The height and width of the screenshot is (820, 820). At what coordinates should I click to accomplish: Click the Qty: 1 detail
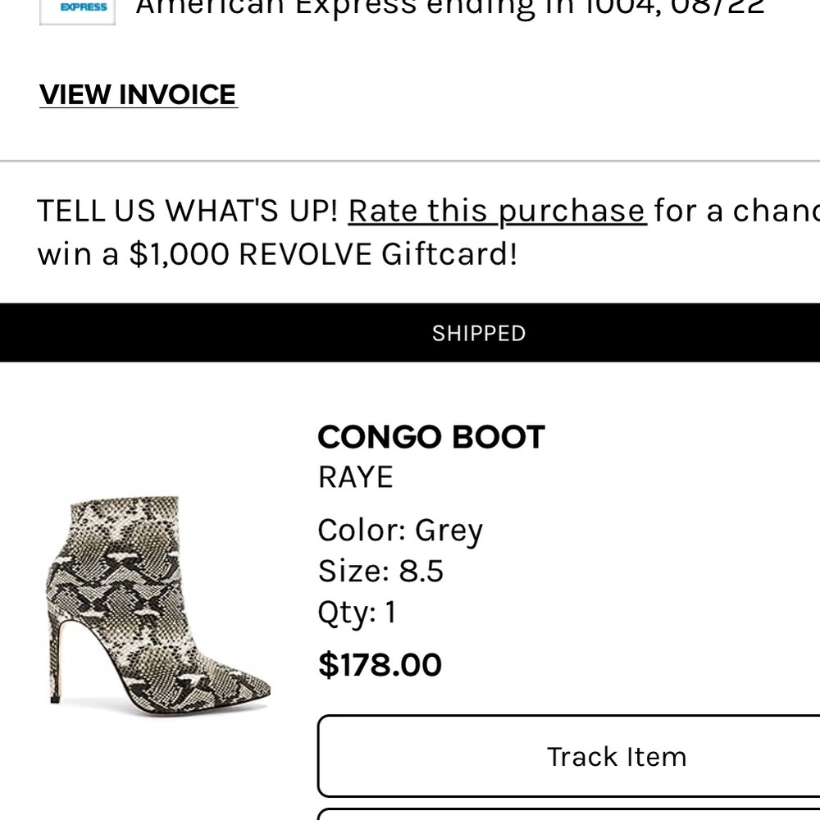[357, 612]
